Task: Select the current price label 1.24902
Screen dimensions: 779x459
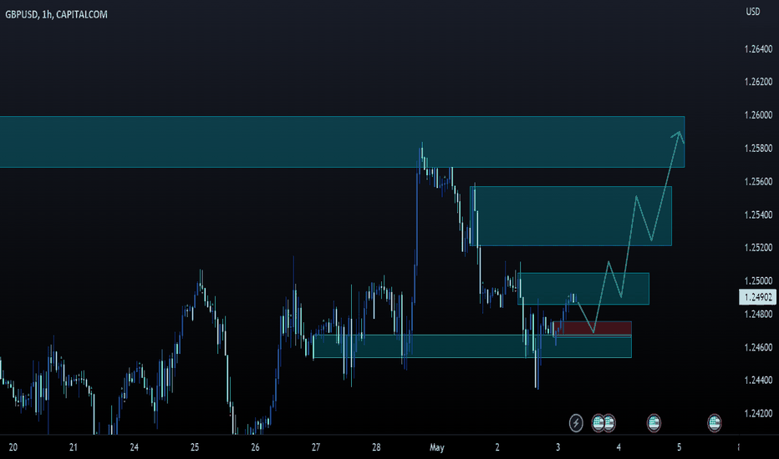Action: click(757, 297)
